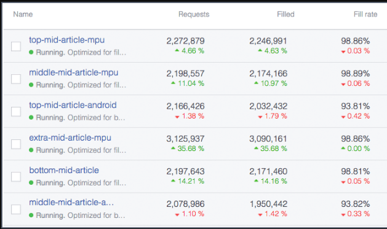
Task: Open the extra-mid-article-mpu placement link
Action: [70, 138]
